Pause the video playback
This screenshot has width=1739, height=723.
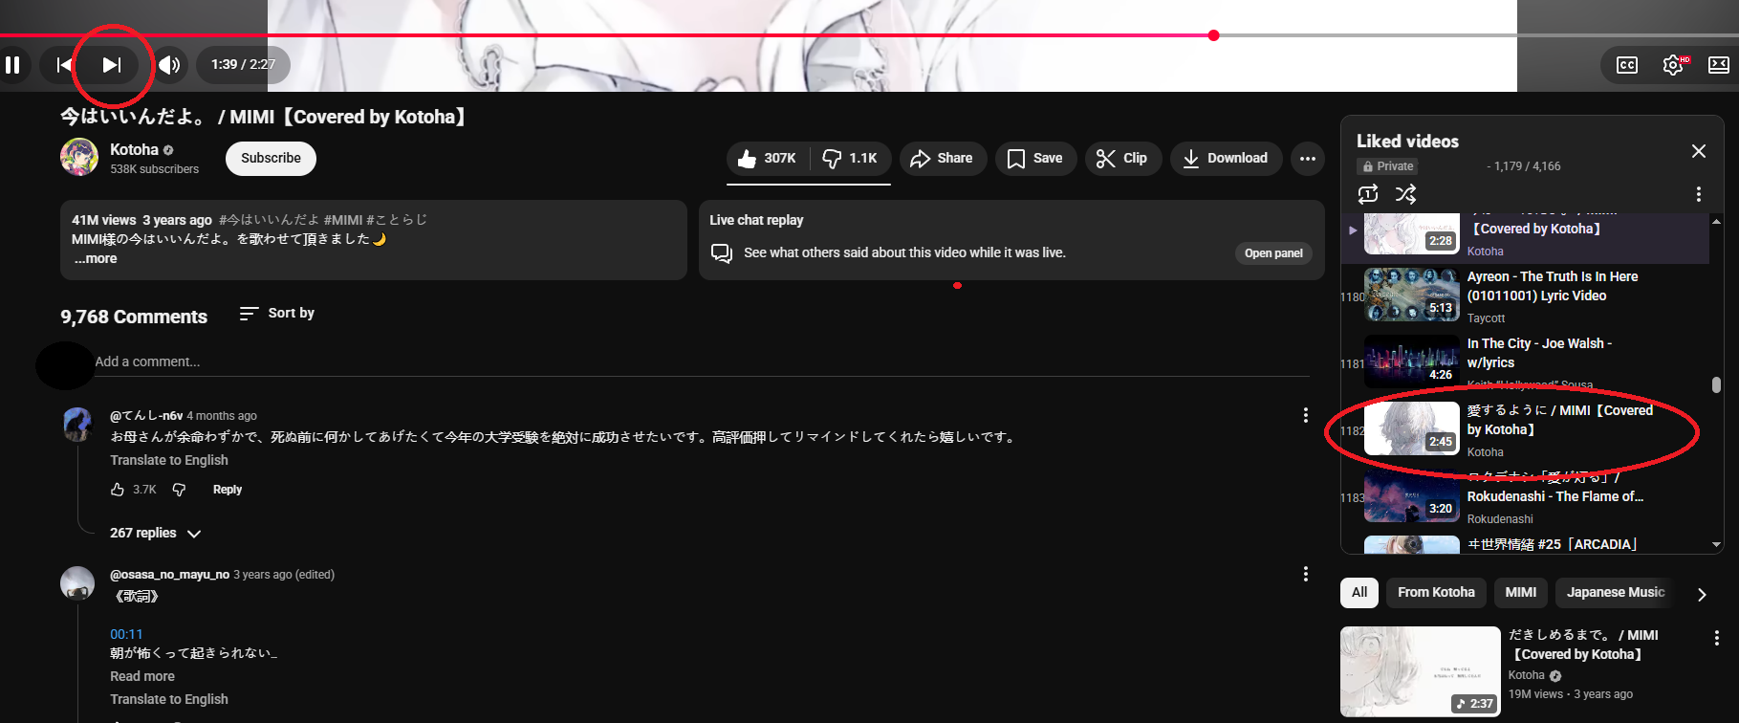(12, 65)
